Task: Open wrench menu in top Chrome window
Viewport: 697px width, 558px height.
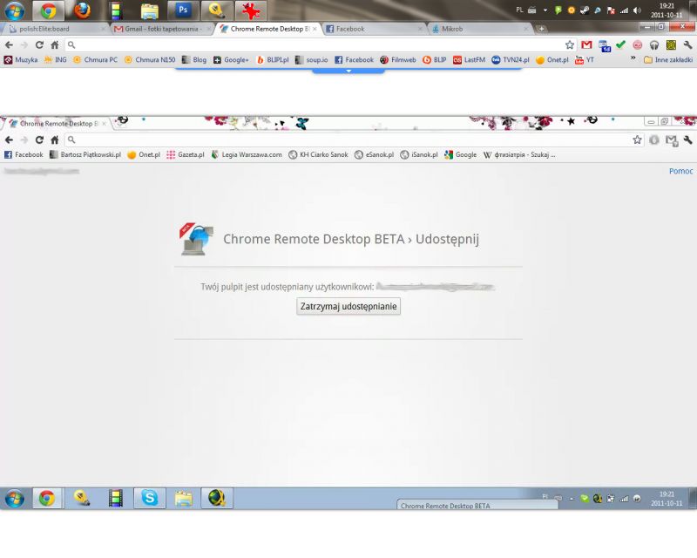Action: [x=687, y=44]
